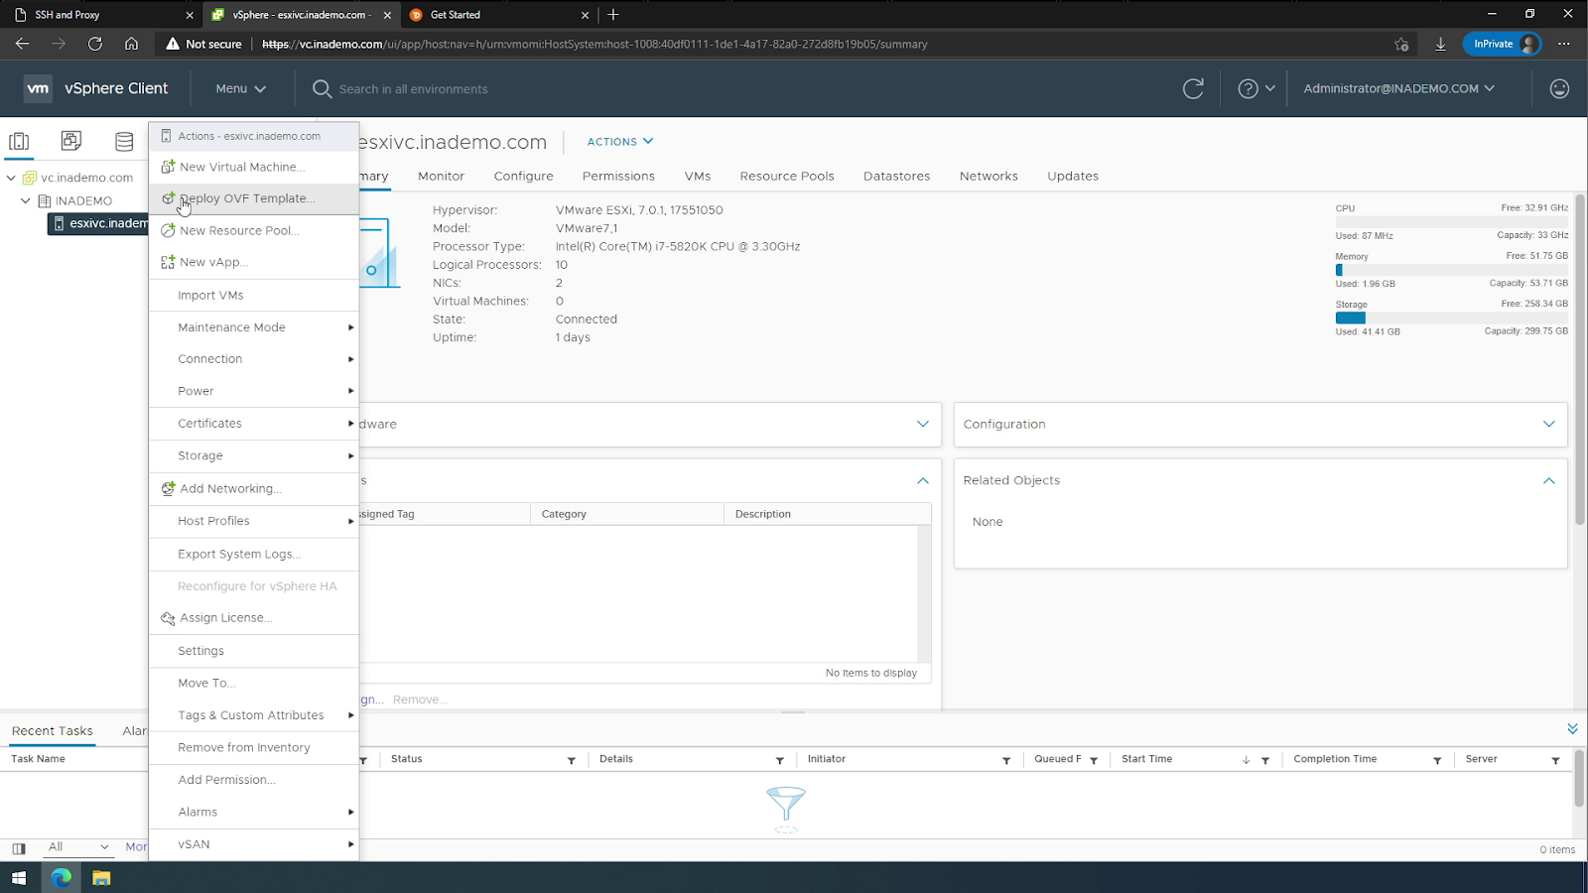
Task: Click the browser address bar URL
Action: (x=594, y=44)
